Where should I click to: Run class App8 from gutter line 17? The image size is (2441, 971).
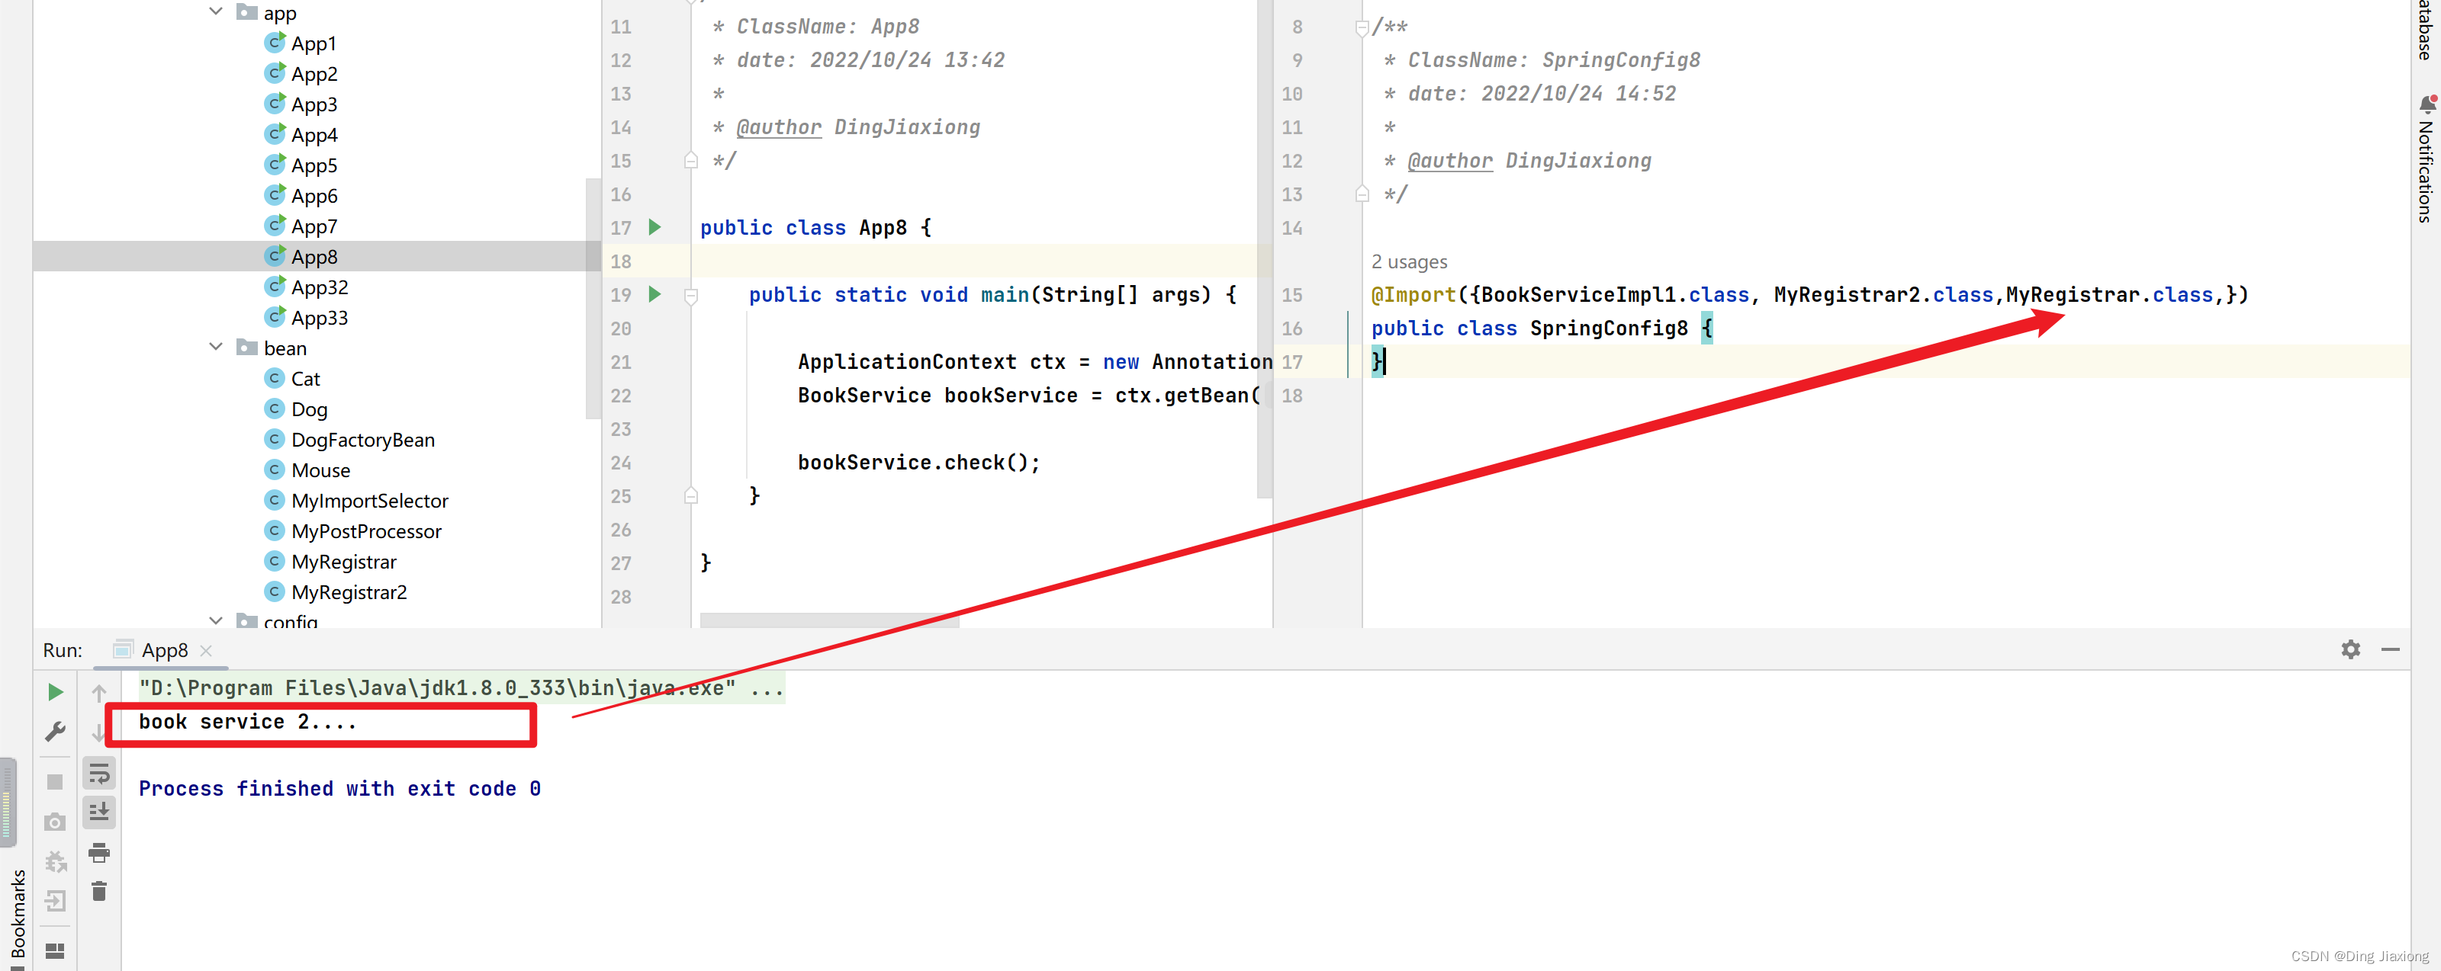pos(654,227)
